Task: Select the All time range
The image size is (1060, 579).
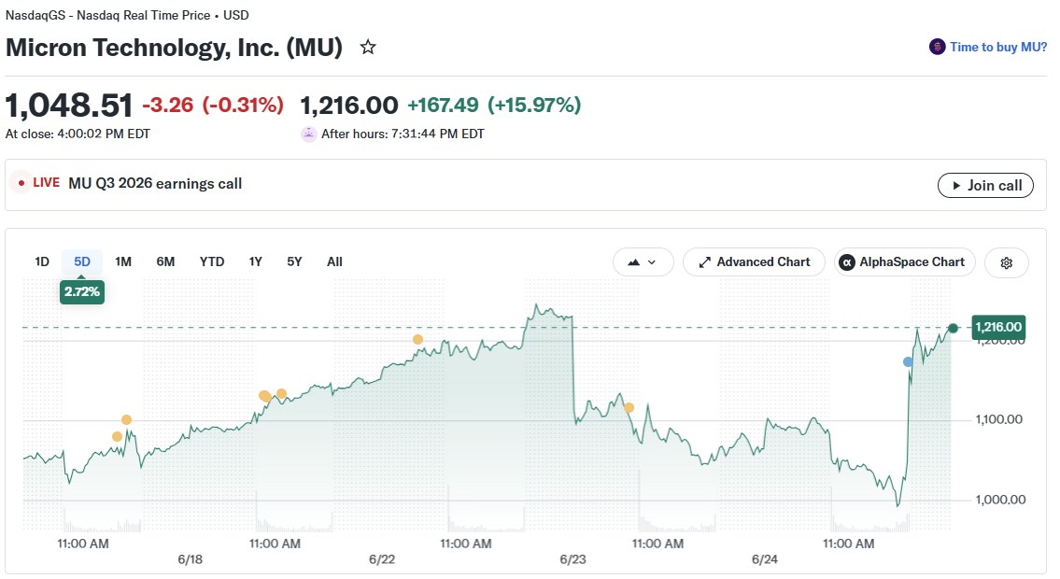Action: click(x=334, y=262)
